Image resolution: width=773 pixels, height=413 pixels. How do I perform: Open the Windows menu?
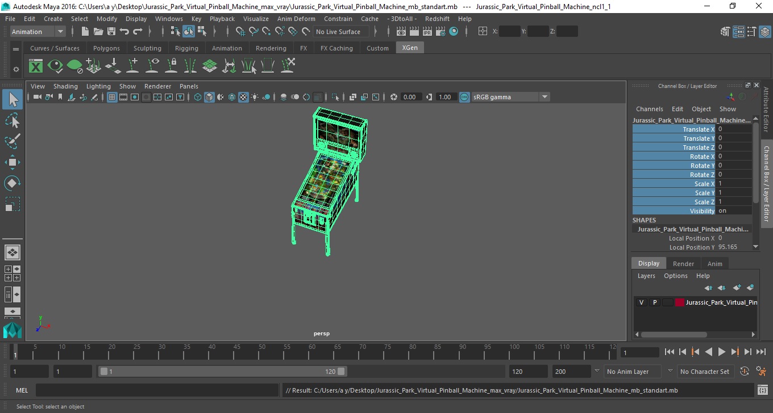(x=169, y=19)
